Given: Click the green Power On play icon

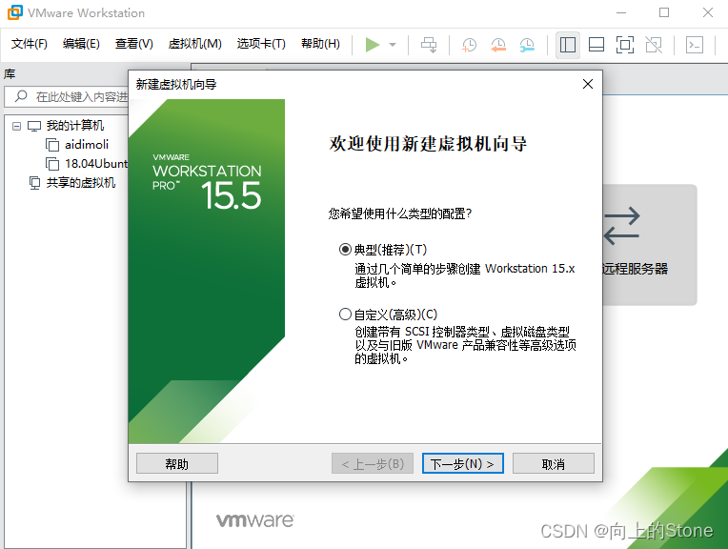Looking at the screenshot, I should tap(373, 45).
